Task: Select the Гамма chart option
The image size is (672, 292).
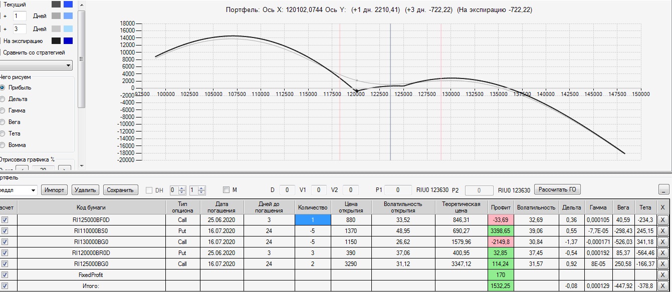Action: click(3, 110)
